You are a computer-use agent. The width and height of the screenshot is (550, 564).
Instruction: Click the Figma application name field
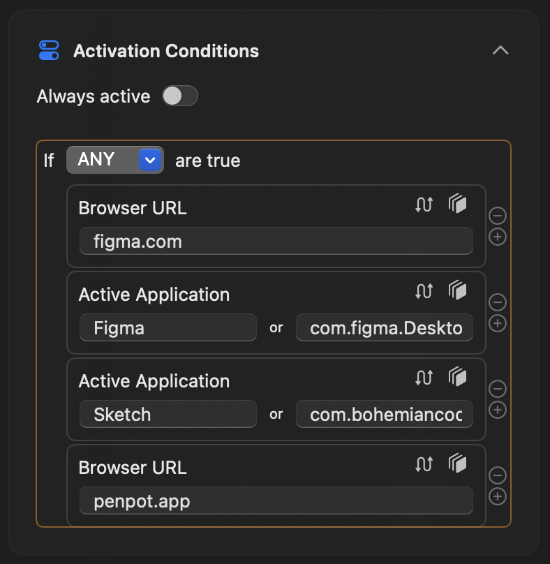pyautogui.click(x=168, y=328)
